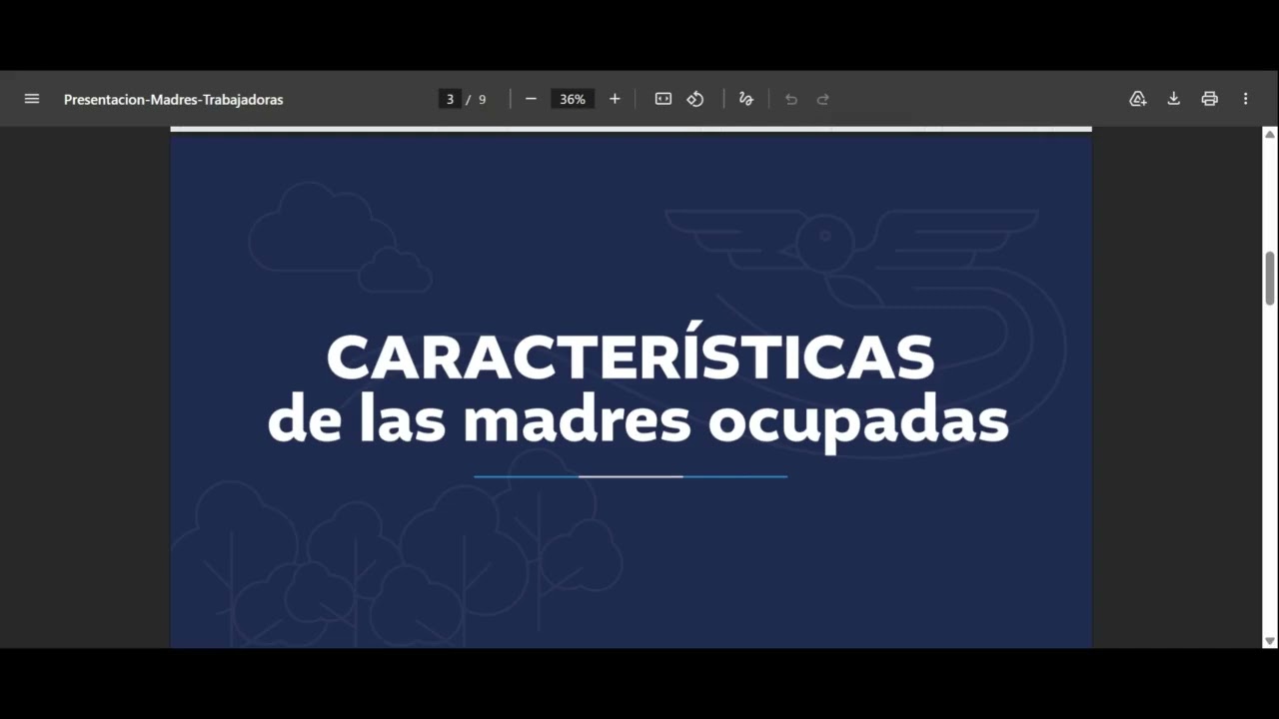Undo the last annotation
Screen dimensions: 1279x719
click(791, 99)
